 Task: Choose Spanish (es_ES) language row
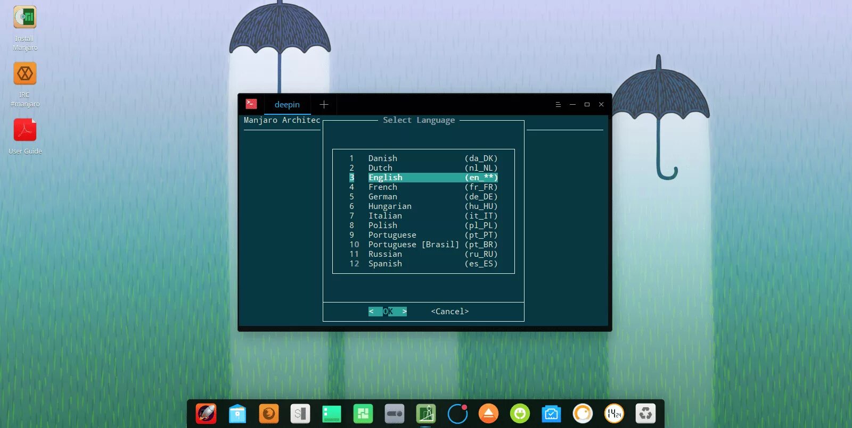pyautogui.click(x=423, y=264)
